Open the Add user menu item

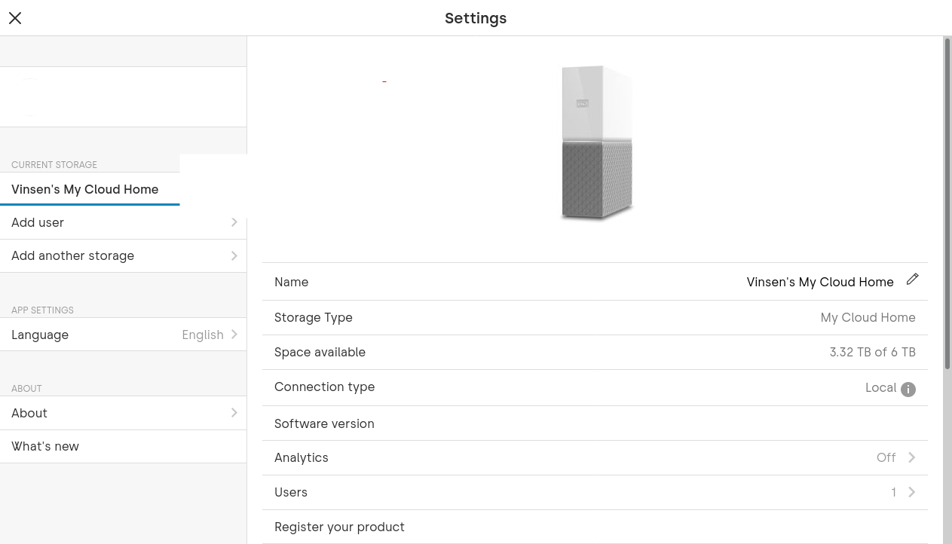point(123,222)
